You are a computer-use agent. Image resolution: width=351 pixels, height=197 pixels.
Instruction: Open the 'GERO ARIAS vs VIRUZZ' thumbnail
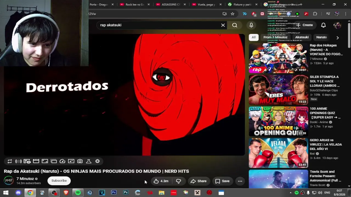pos(278,153)
